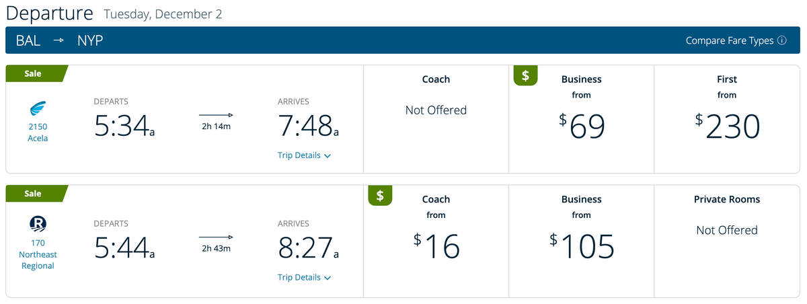This screenshot has height=304, width=807.
Task: Click the Private Rooms Not Offered cell
Action: click(726, 230)
